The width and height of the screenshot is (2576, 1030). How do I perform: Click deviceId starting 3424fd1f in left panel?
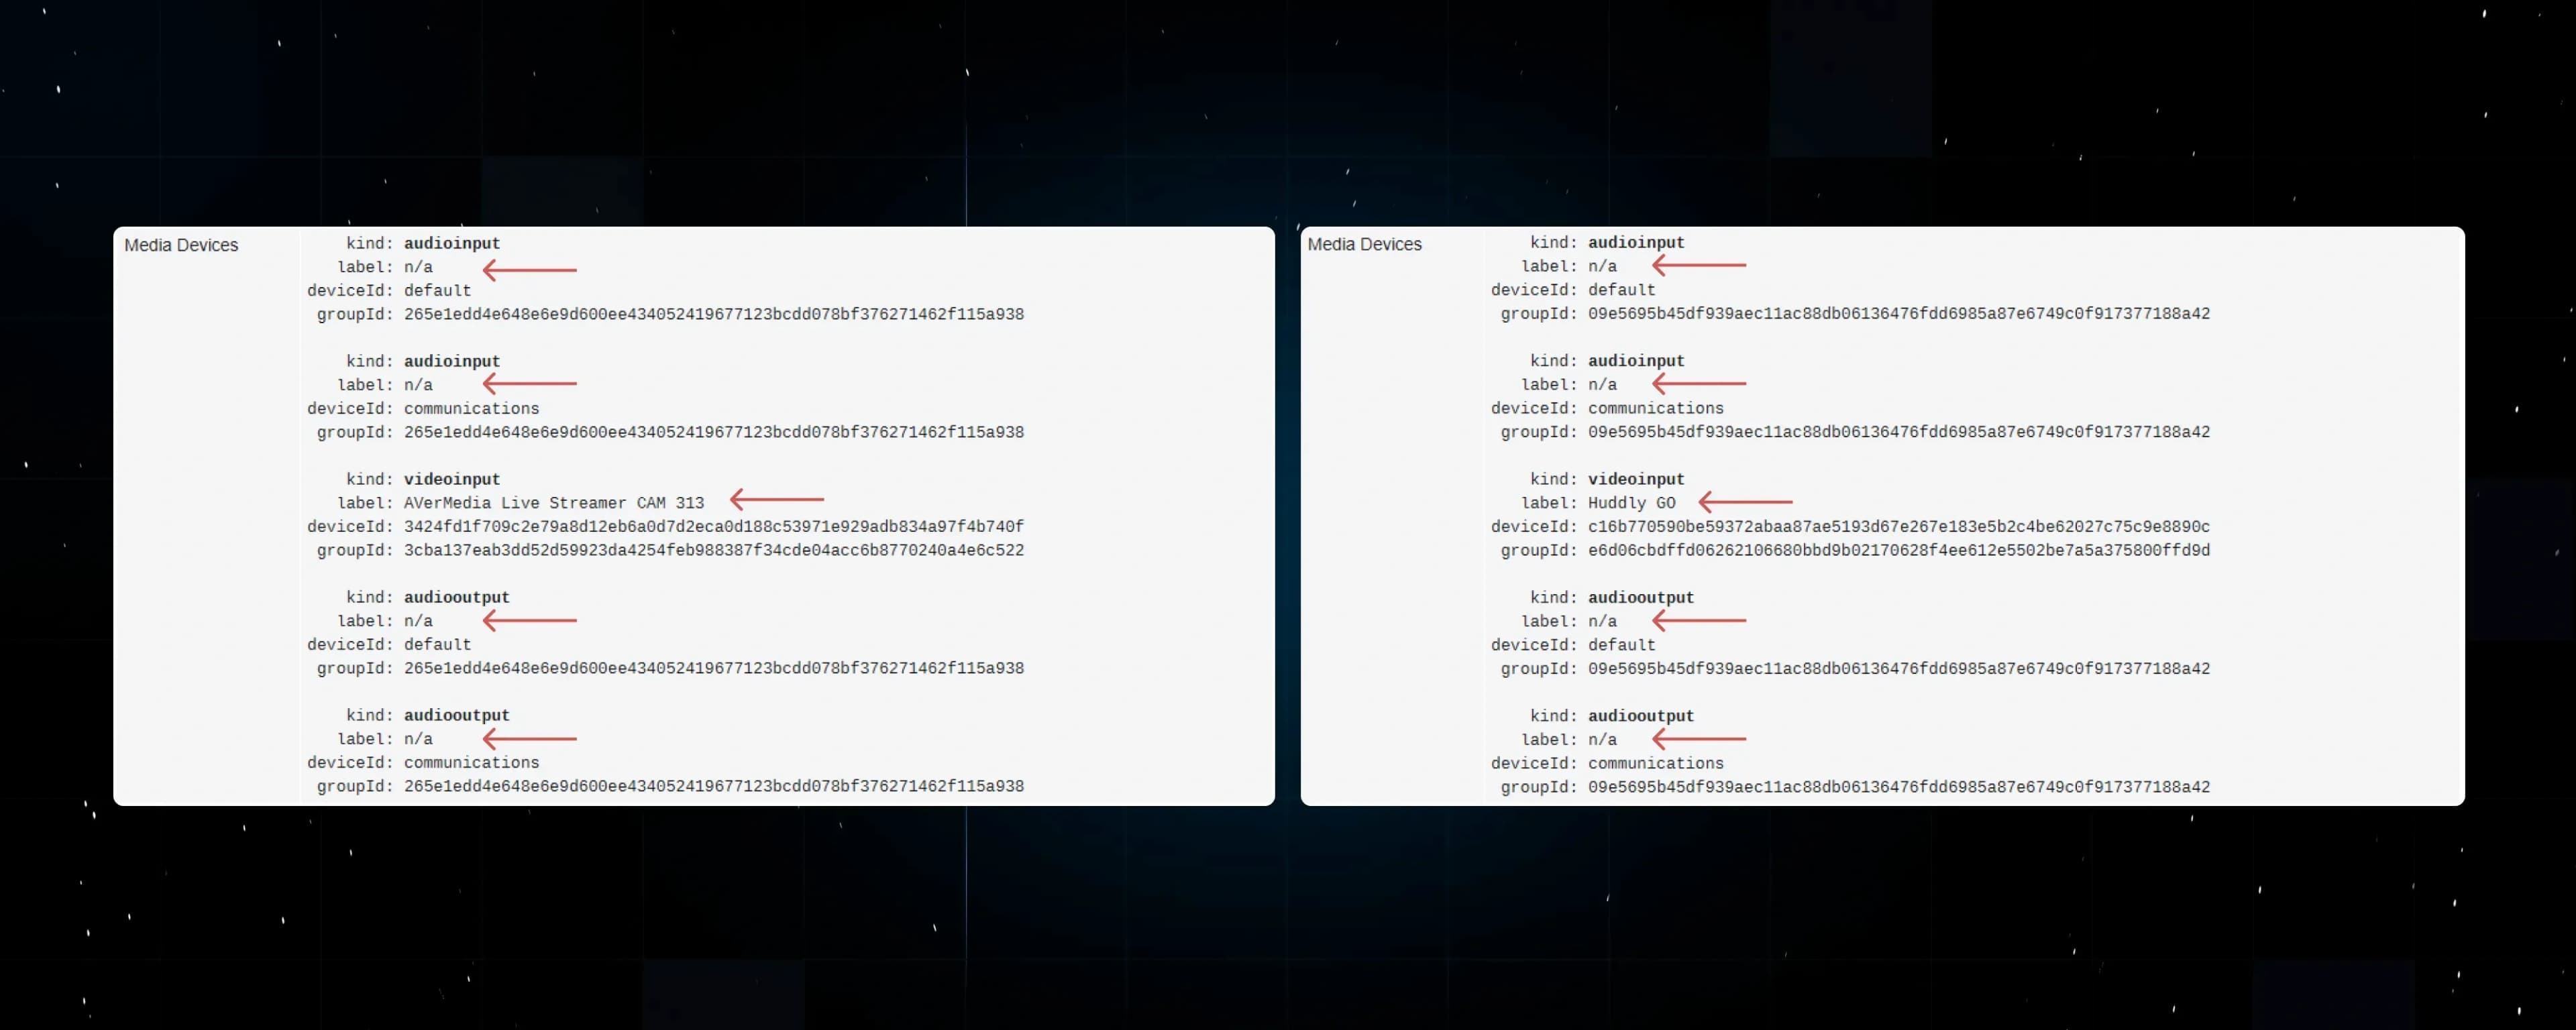coord(713,526)
